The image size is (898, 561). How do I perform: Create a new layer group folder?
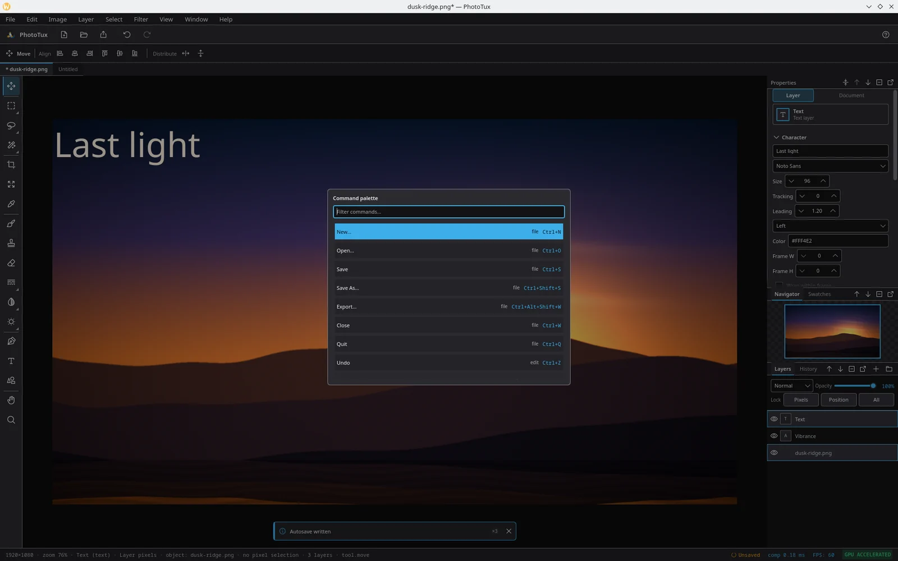(x=889, y=369)
